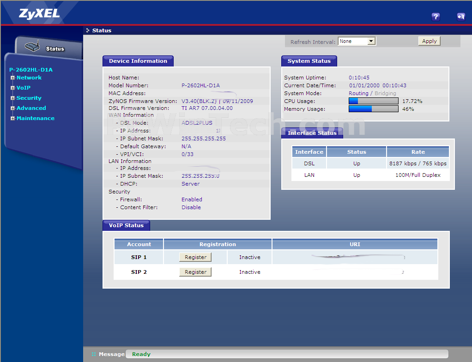The height and width of the screenshot is (362, 472).
Task: Open the Network menu
Action: (29, 78)
